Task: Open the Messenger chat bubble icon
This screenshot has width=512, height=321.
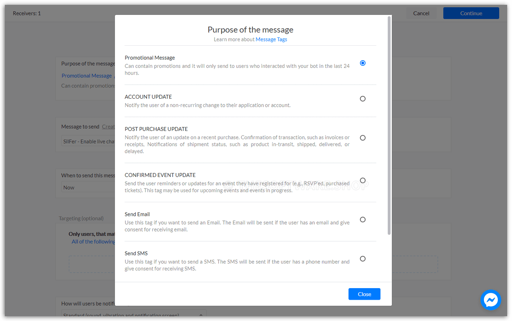Action: coord(491,300)
